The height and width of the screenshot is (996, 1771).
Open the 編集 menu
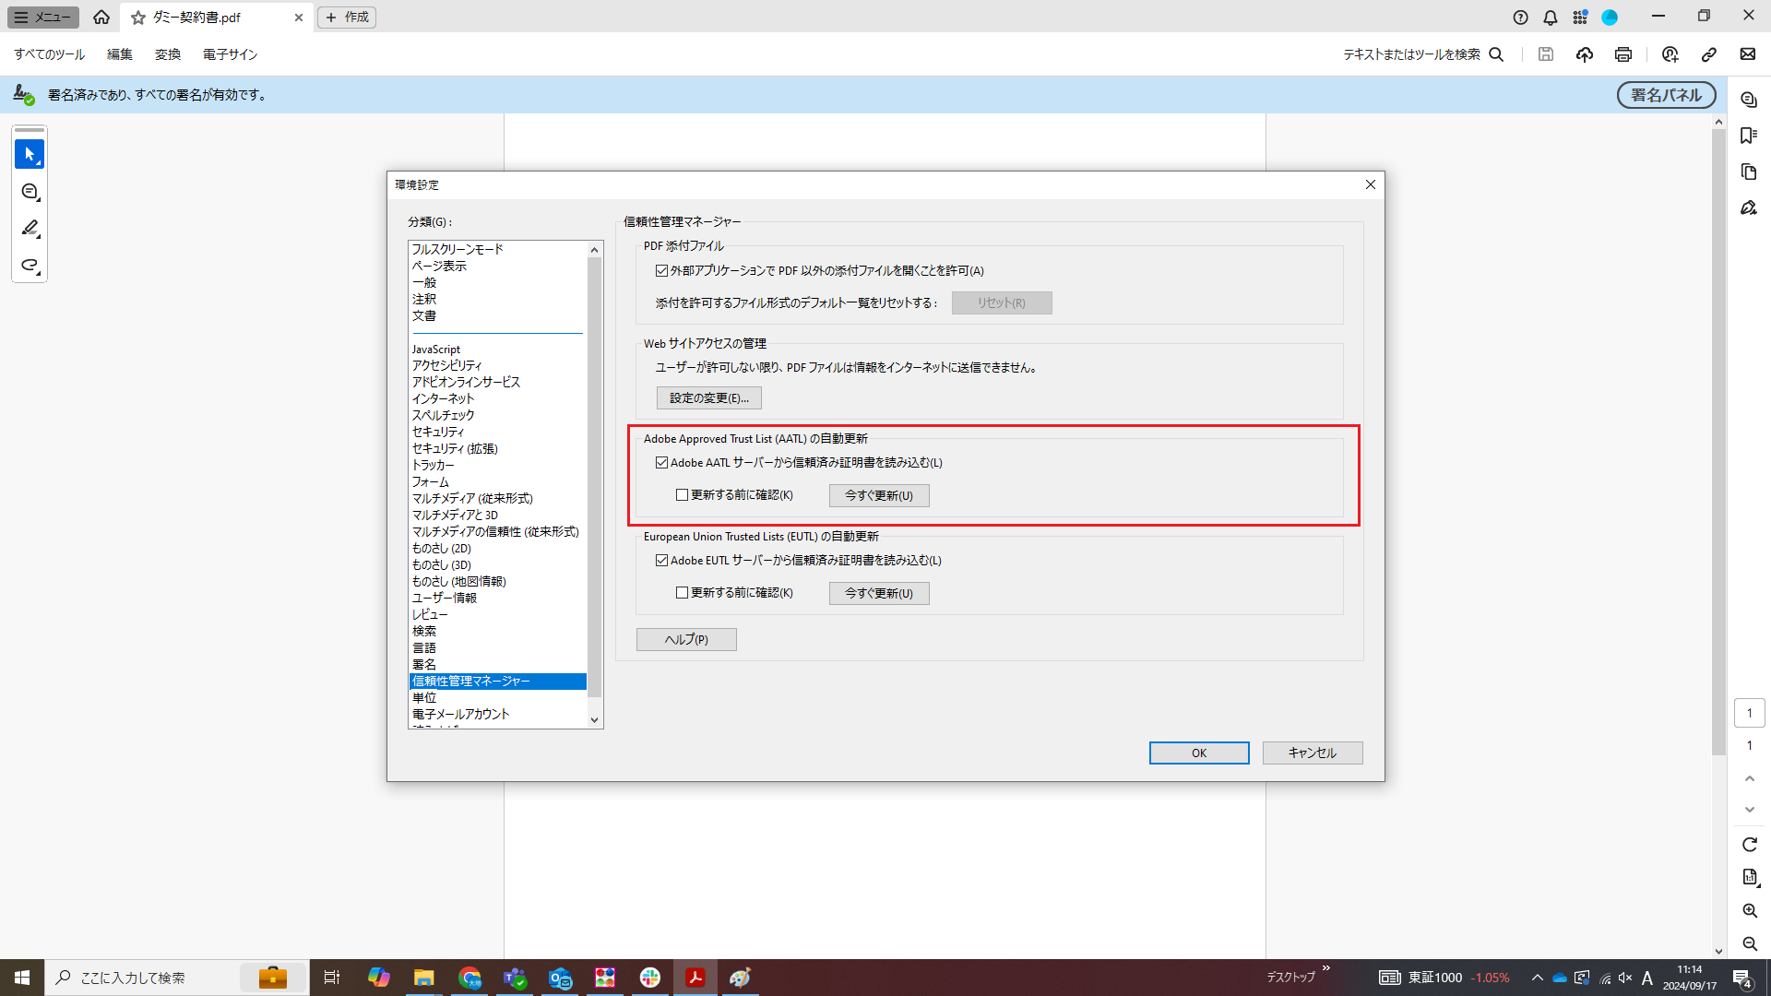coord(120,54)
